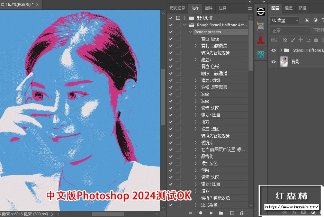Screen dimensions: 324x217
Task: Hide the Stencil Halftone layer group
Action: [x=273, y=50]
